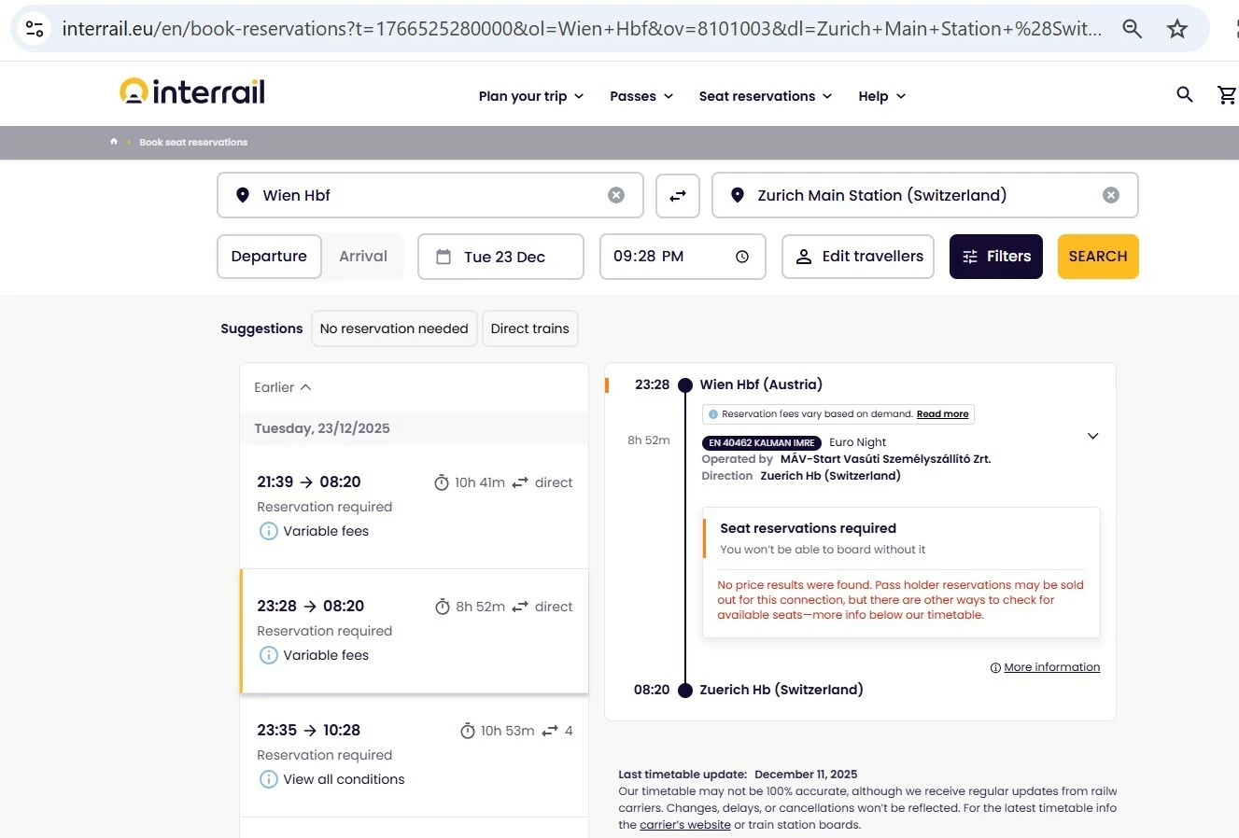Image resolution: width=1239 pixels, height=838 pixels.
Task: Click info icon for 23:28 Variable fees
Action: tap(268, 655)
